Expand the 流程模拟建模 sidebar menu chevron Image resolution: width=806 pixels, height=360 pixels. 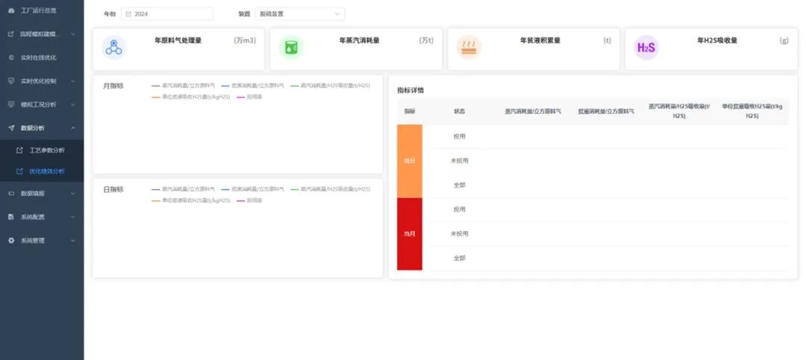coord(73,34)
